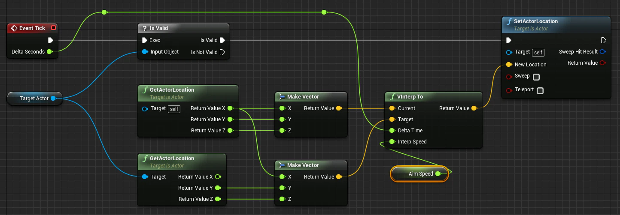Click the red square on Event Tick header

[53, 28]
